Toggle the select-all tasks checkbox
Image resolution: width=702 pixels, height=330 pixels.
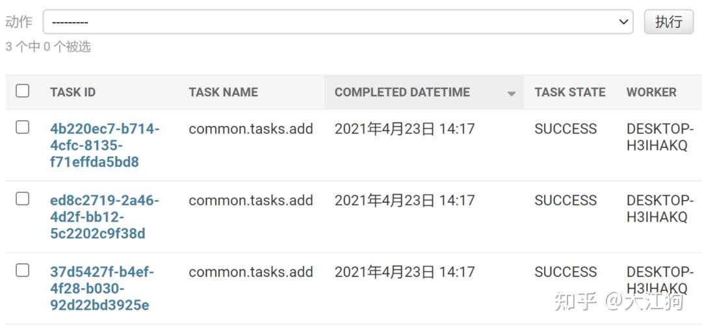click(x=23, y=91)
